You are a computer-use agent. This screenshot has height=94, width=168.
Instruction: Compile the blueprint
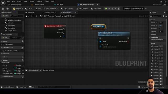[x=17, y=9]
